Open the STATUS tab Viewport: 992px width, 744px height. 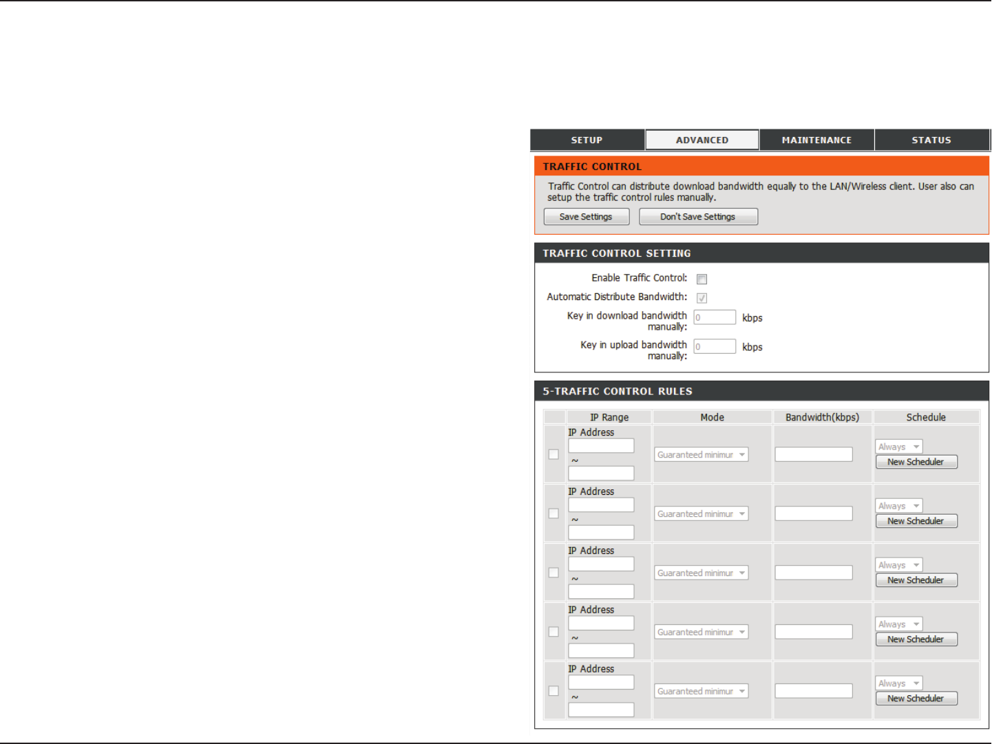[931, 140]
